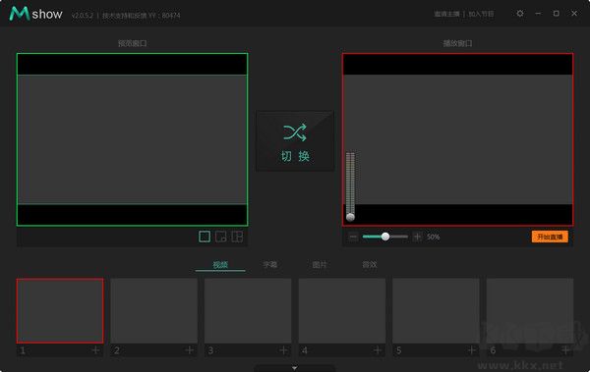Select the picture-in-picture layout icon
This screenshot has width=590, height=372.
click(x=221, y=237)
